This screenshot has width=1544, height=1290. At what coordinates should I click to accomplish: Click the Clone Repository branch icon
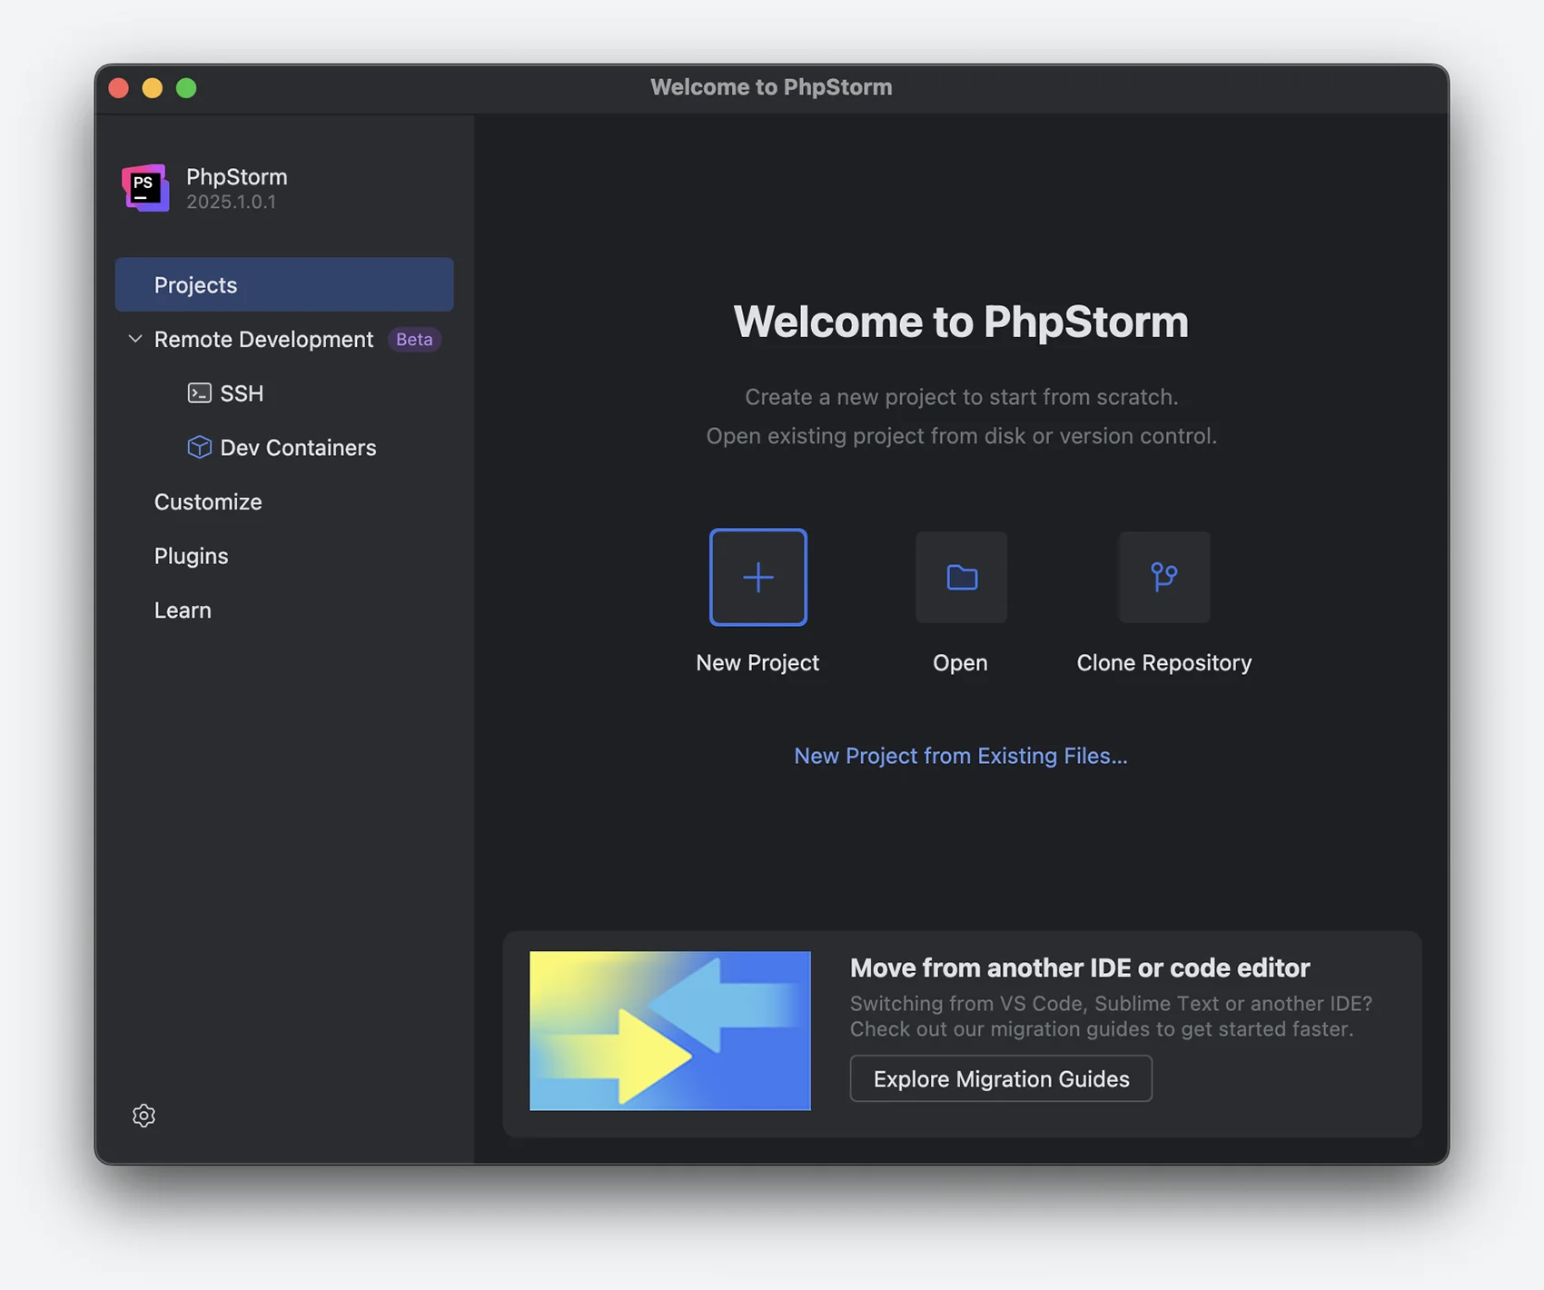click(x=1163, y=577)
